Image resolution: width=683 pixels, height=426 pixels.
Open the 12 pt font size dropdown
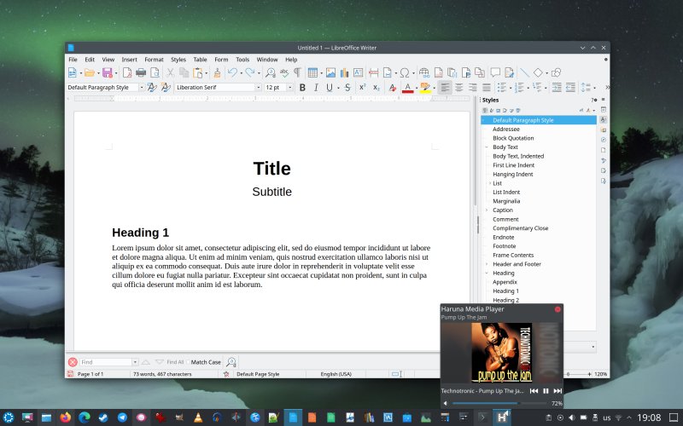click(289, 88)
